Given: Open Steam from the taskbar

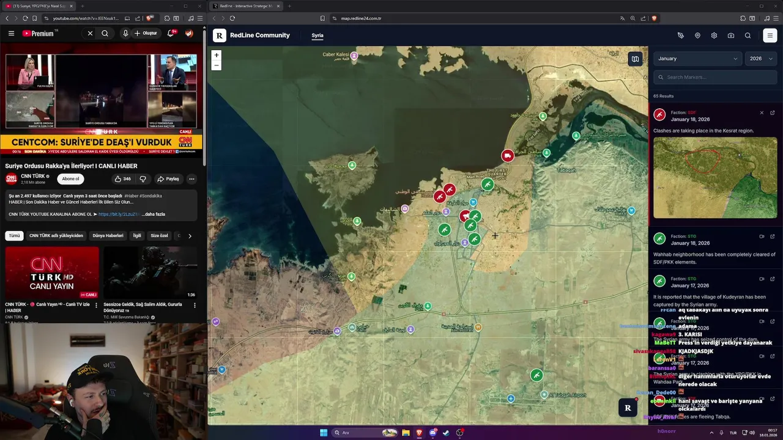Looking at the screenshot, I should pos(446,433).
